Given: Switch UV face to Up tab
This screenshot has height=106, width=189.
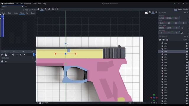Looking at the screenshot, I should 27,13.
